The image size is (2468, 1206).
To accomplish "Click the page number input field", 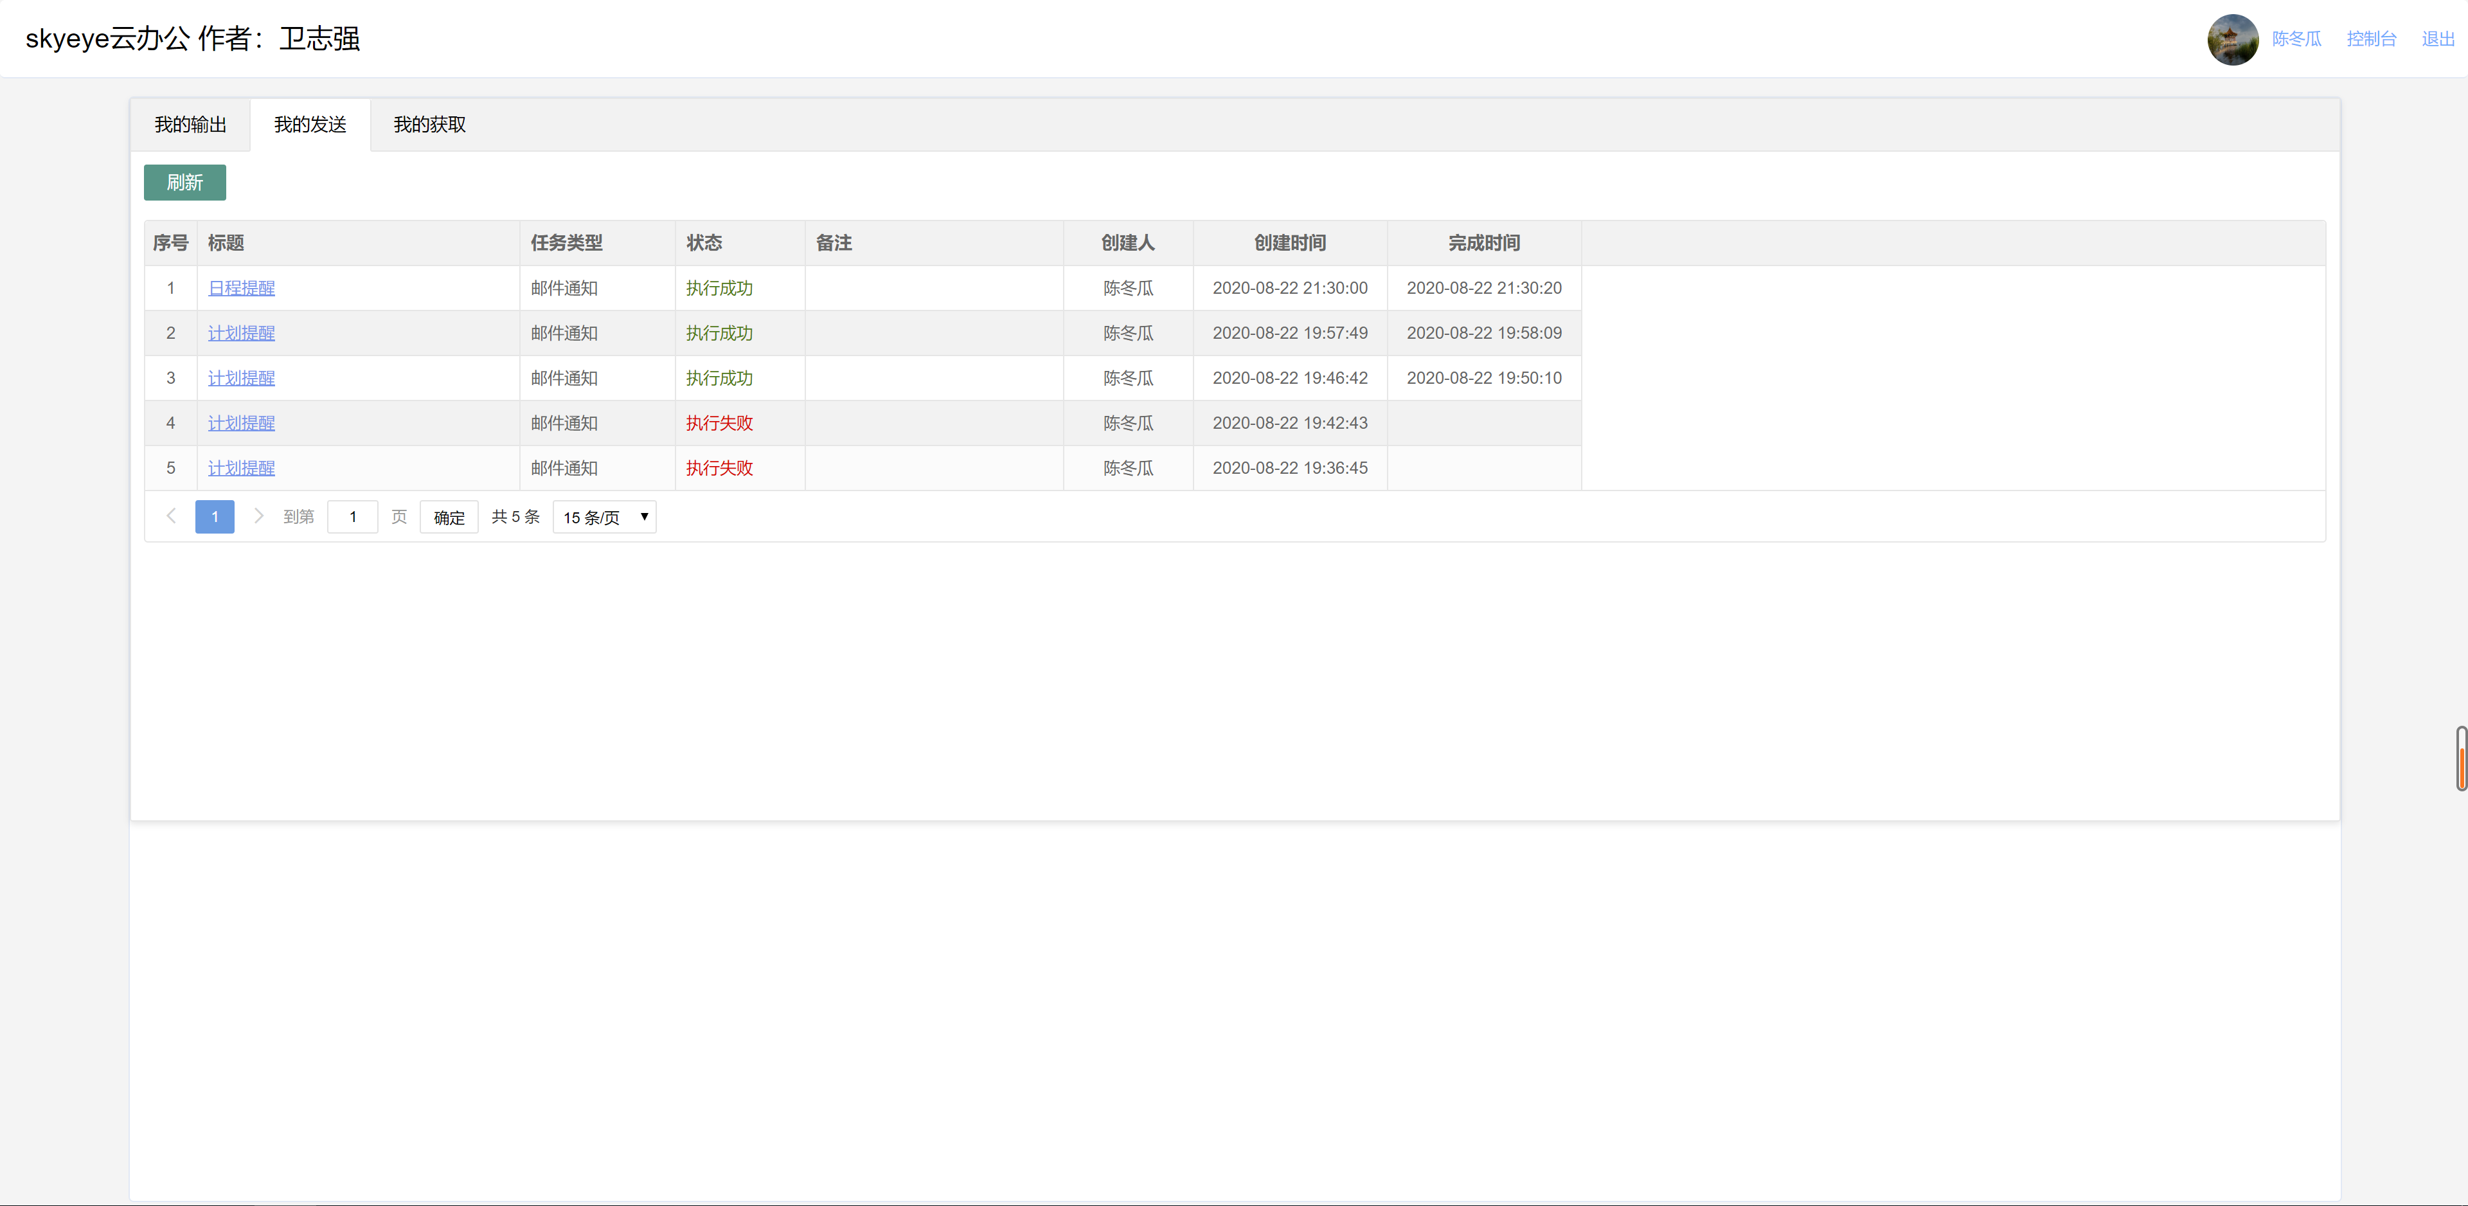I will pos(353,516).
